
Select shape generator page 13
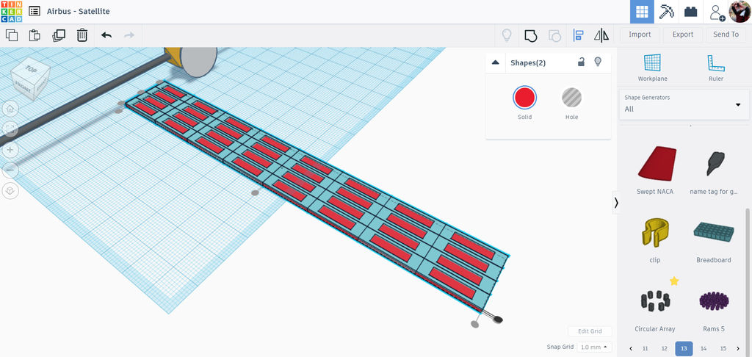(684, 348)
